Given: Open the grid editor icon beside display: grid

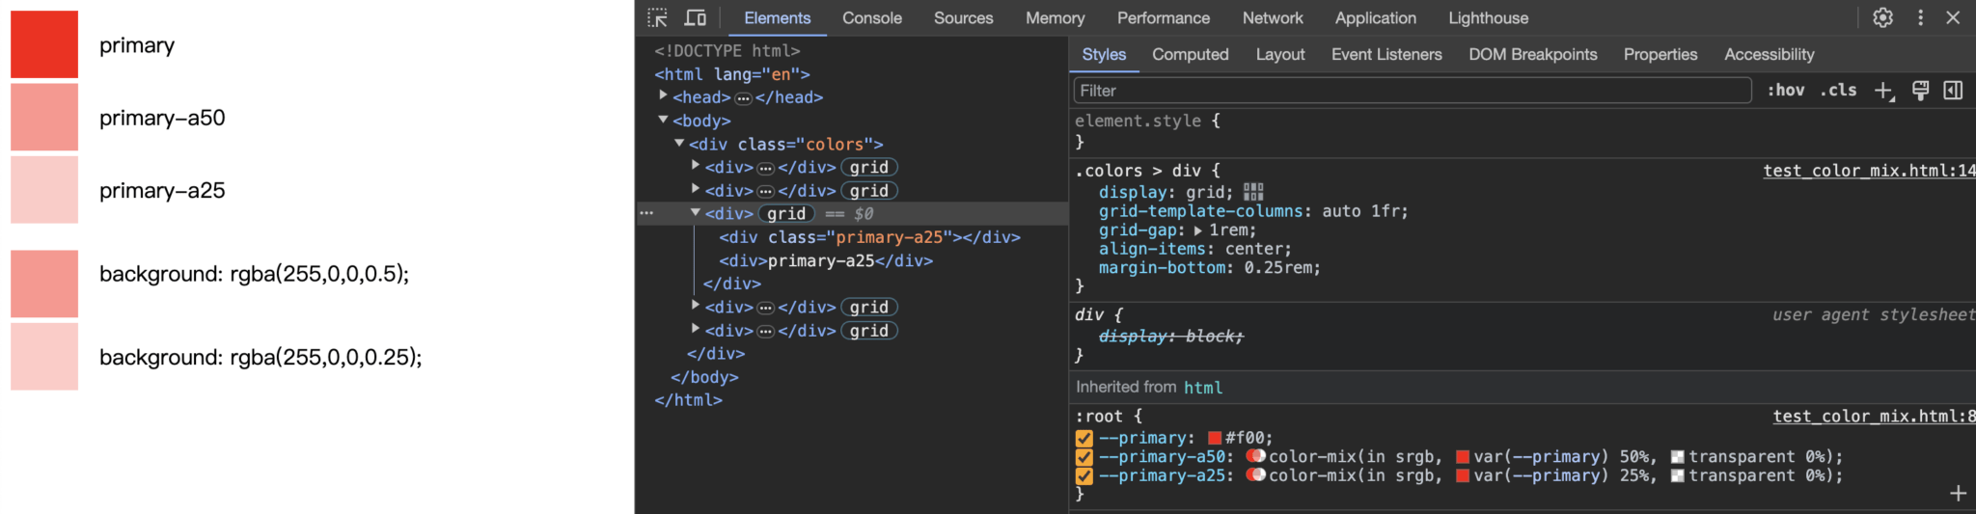Looking at the screenshot, I should 1253,192.
